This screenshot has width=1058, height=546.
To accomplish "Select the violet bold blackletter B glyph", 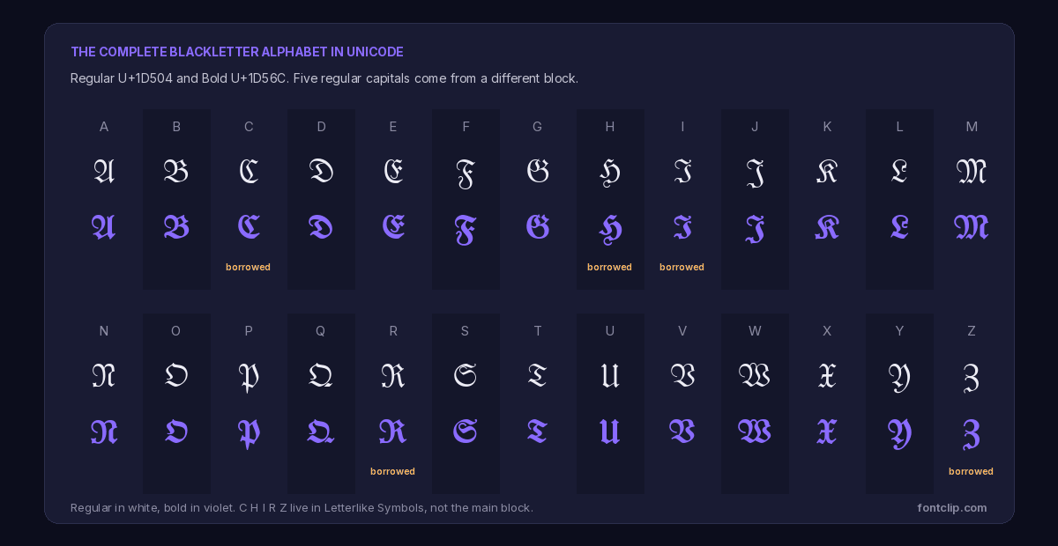I will [x=176, y=227].
